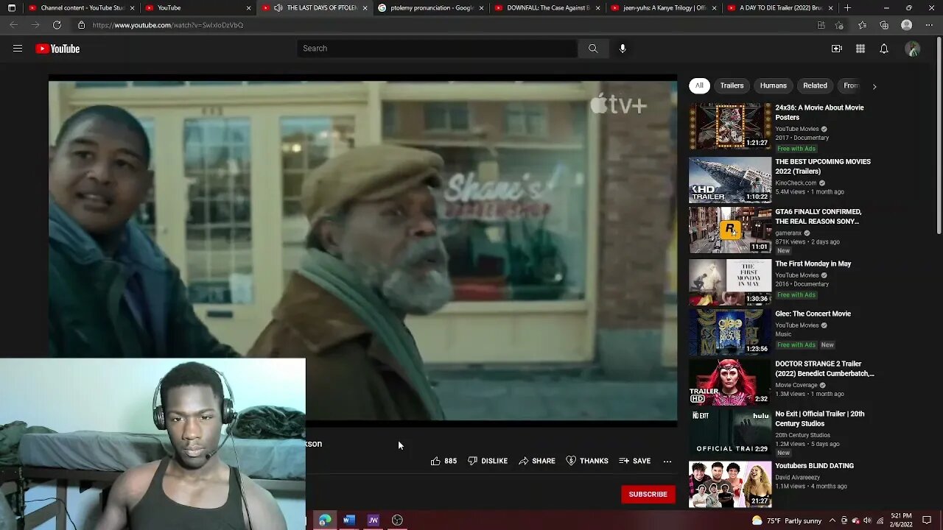Click the main video player
The width and height of the screenshot is (943, 530).
pos(362,250)
